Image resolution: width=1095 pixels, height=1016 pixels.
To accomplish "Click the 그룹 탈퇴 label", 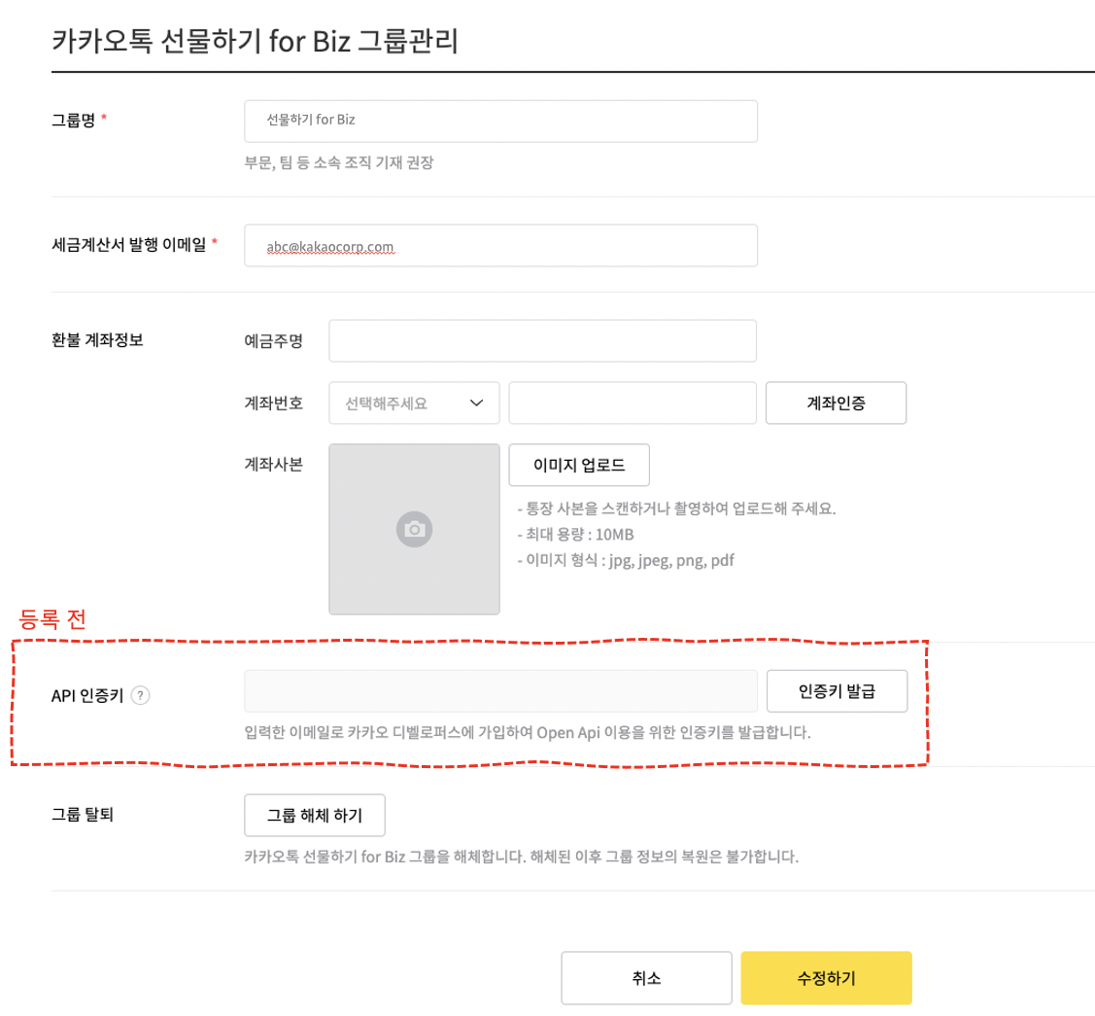I will coord(83,815).
